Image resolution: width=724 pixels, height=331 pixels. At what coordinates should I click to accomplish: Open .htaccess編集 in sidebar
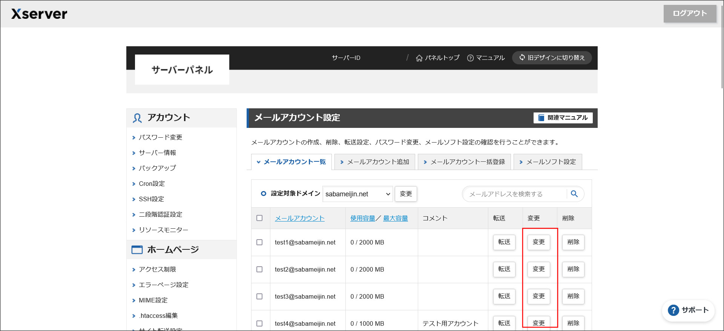pyautogui.click(x=158, y=316)
